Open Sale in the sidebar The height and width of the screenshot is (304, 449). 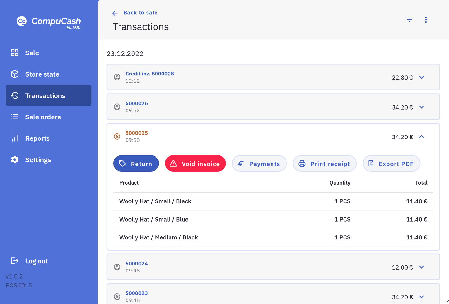tap(32, 53)
